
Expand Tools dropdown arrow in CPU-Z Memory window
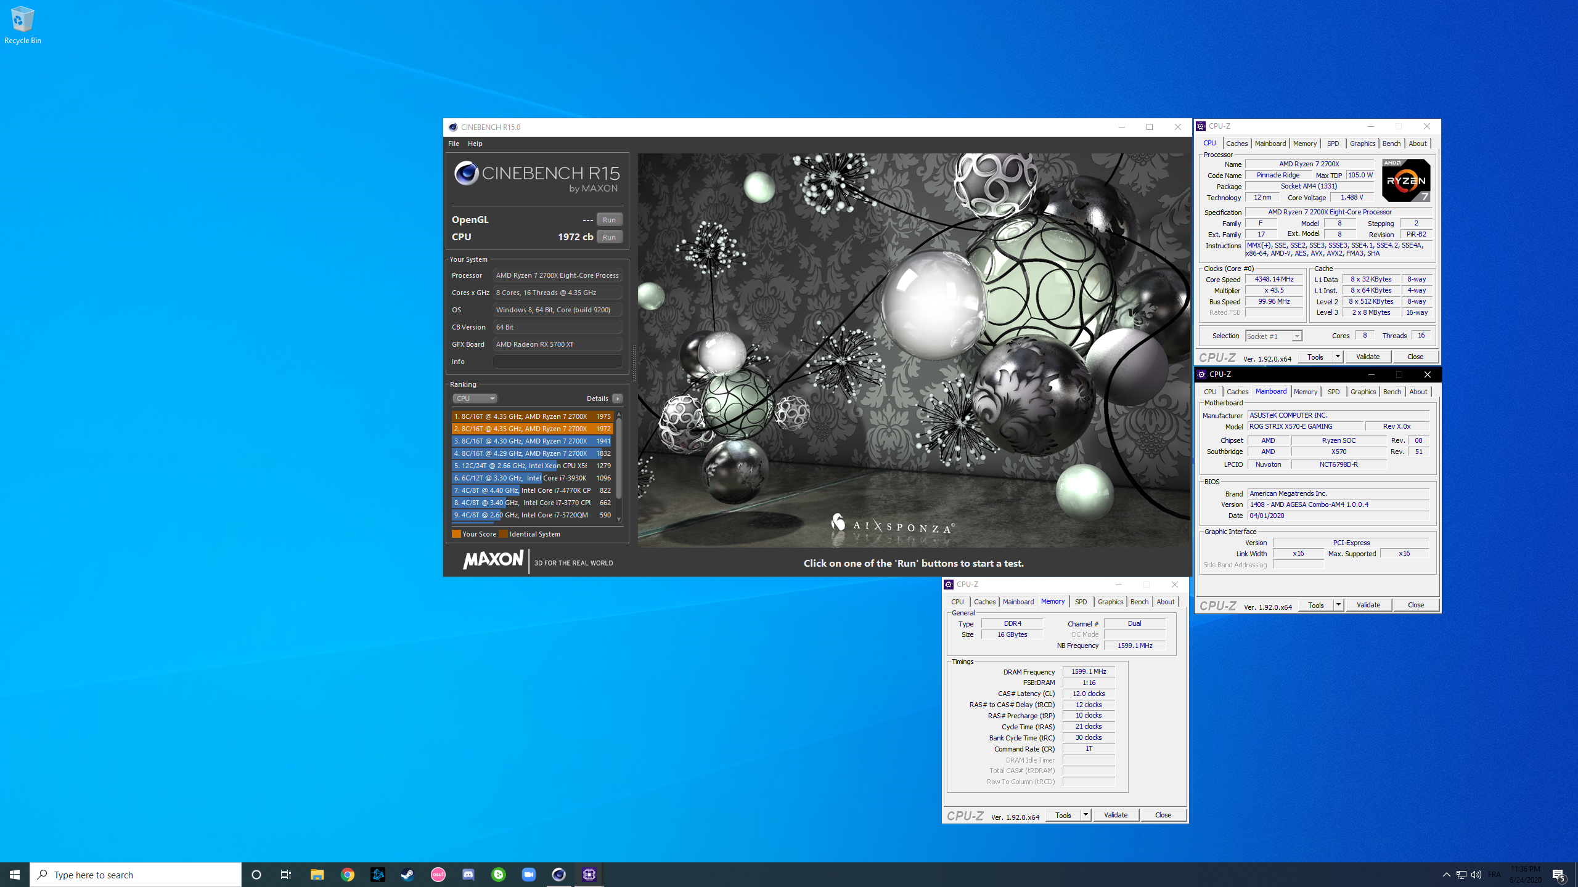coord(1085,815)
